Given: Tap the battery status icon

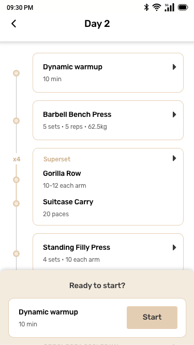Looking at the screenshot, I should pos(183,7).
